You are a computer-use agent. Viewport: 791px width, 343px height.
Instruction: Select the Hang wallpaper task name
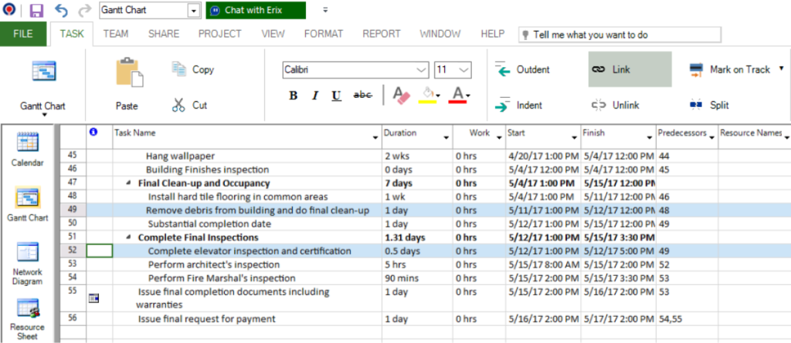pyautogui.click(x=180, y=156)
